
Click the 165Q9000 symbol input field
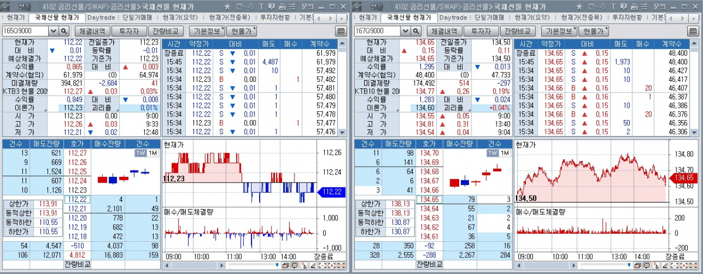coord(26,32)
